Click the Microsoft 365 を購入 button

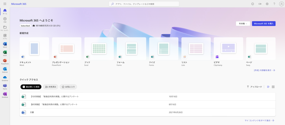[x=264, y=24]
